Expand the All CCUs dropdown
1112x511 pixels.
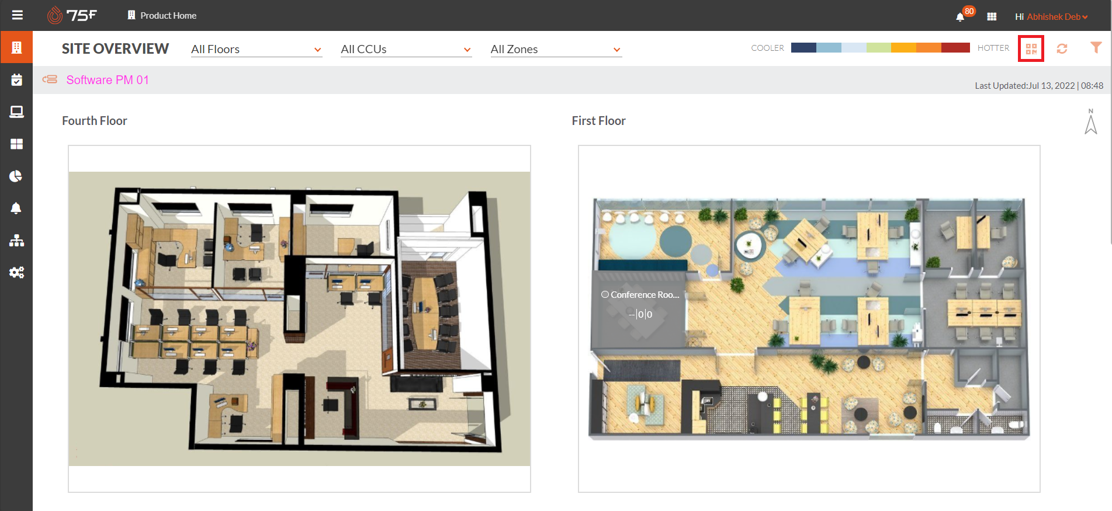(406, 49)
